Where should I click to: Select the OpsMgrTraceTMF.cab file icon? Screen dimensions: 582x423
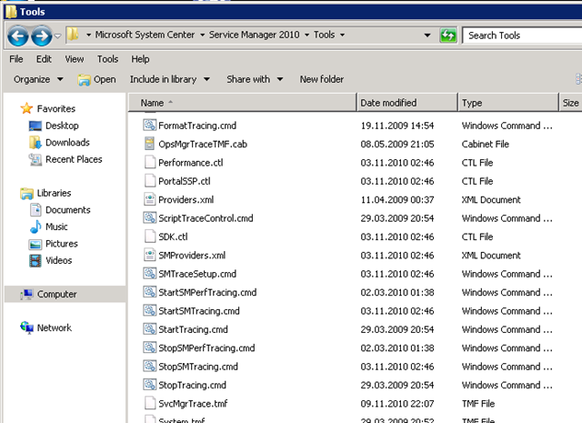click(150, 144)
